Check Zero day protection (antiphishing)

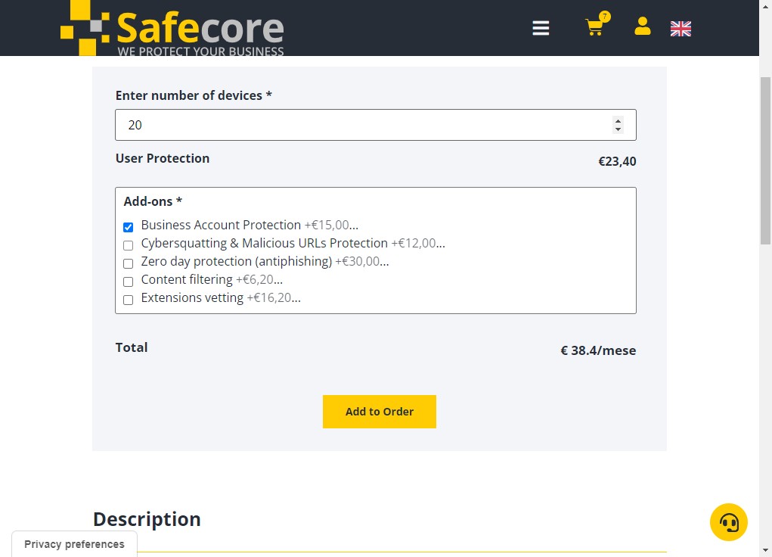click(128, 263)
